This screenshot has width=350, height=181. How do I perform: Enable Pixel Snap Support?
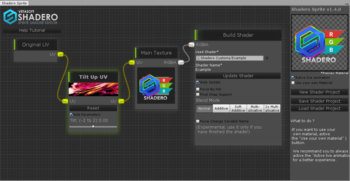198,94
